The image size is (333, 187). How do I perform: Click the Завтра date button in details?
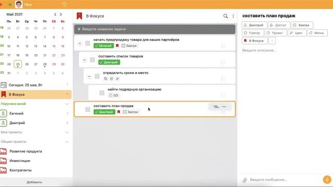pyautogui.click(x=302, y=25)
